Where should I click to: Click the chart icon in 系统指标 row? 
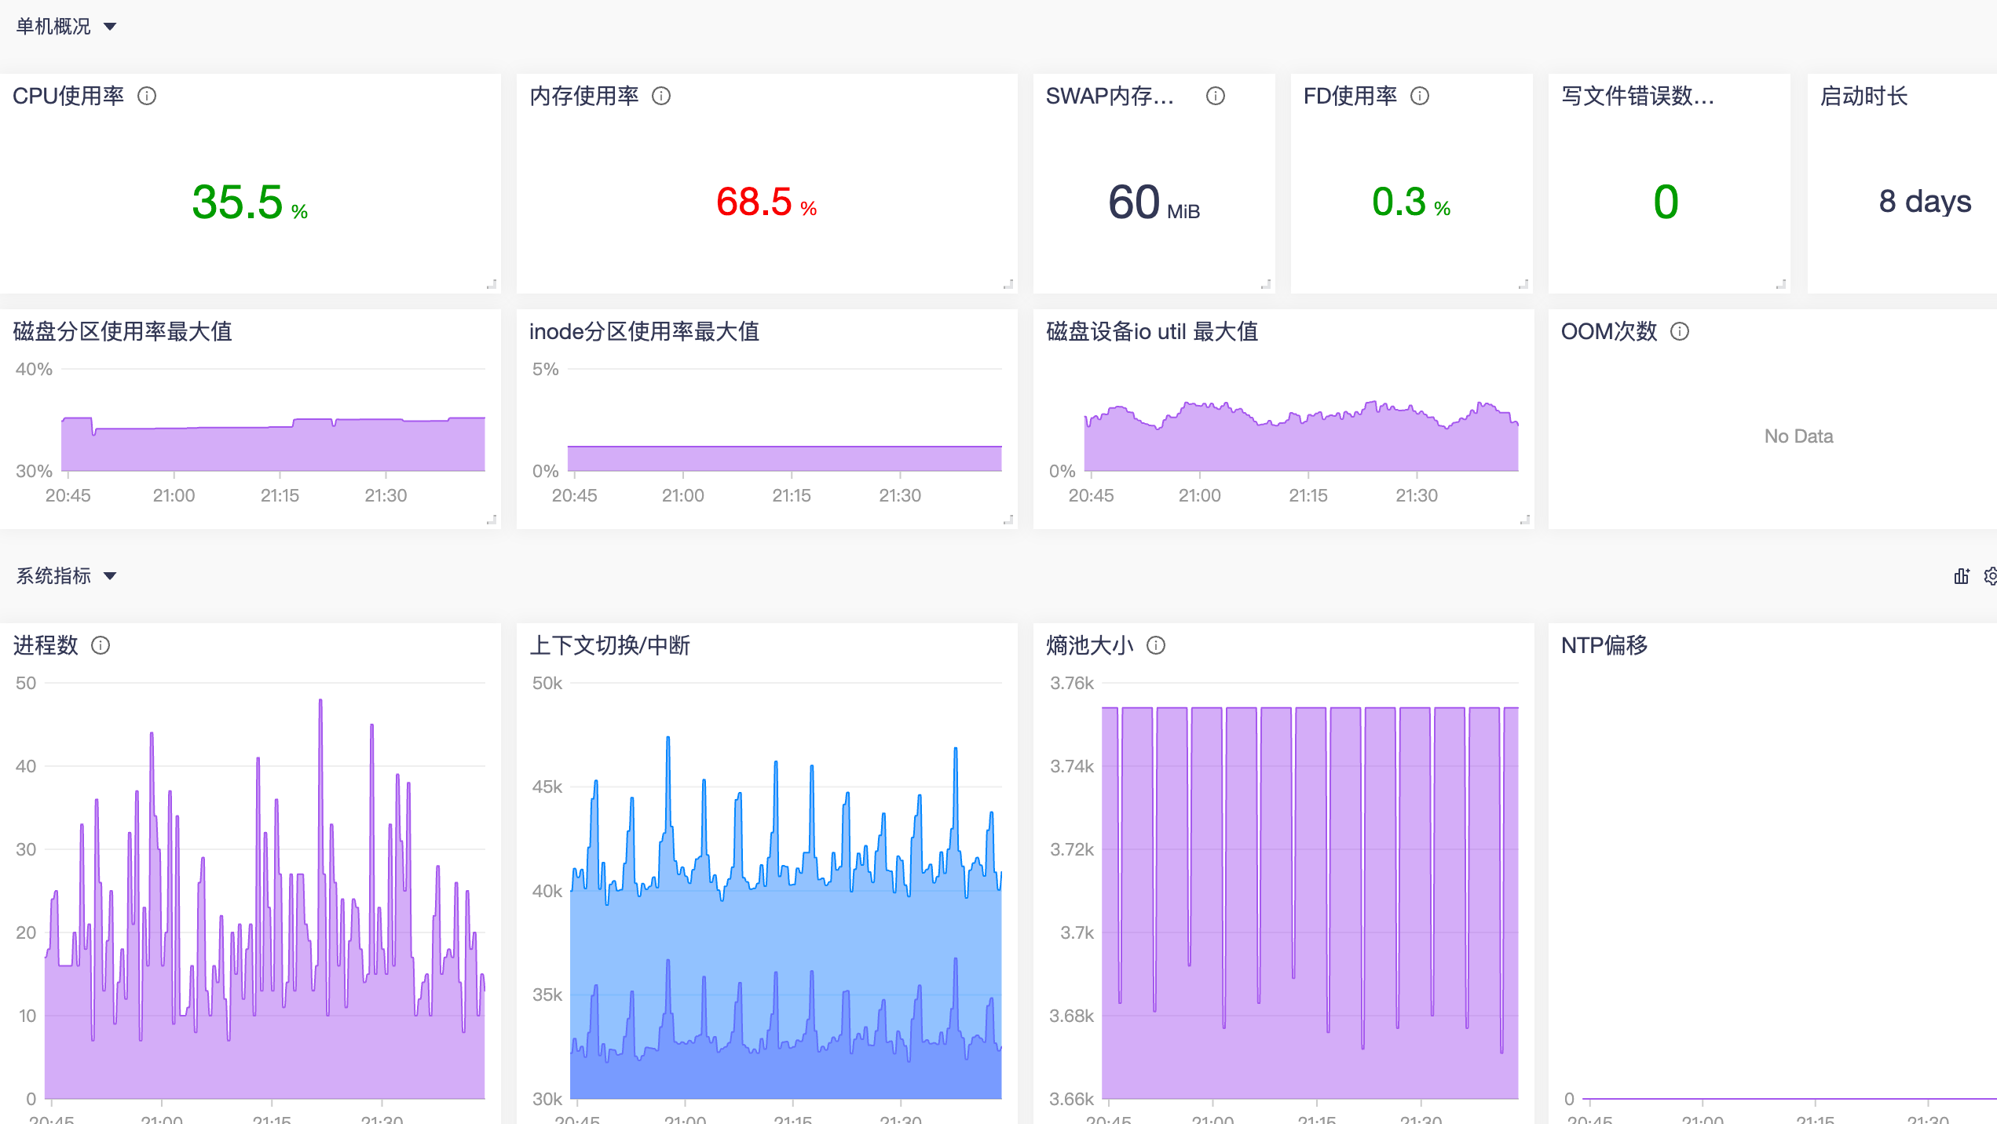click(1962, 576)
